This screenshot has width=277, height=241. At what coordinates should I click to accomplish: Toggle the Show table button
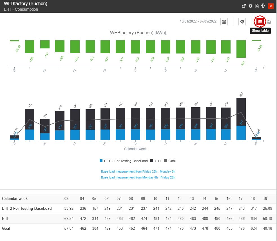[x=260, y=22]
